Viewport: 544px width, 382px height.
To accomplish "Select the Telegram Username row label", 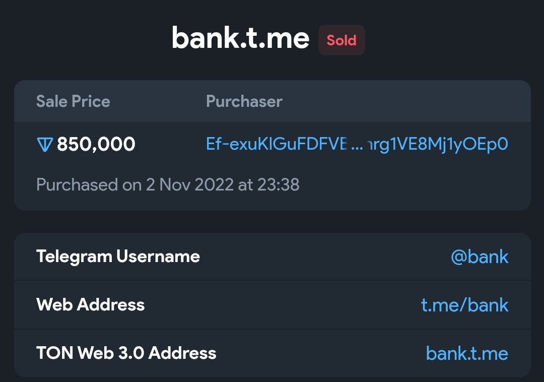I will pos(118,257).
